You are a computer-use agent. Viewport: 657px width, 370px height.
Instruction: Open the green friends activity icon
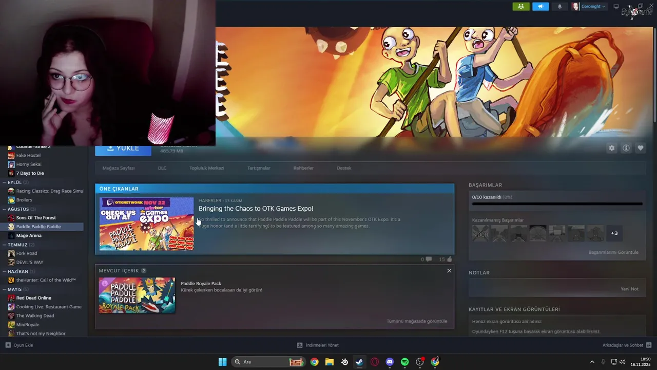tap(521, 7)
